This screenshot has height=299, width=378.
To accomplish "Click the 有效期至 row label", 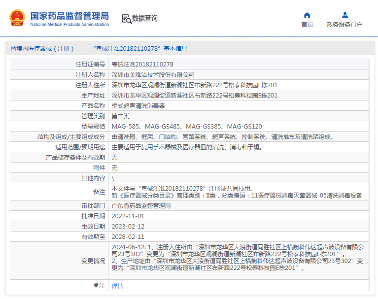I will 93,237.
